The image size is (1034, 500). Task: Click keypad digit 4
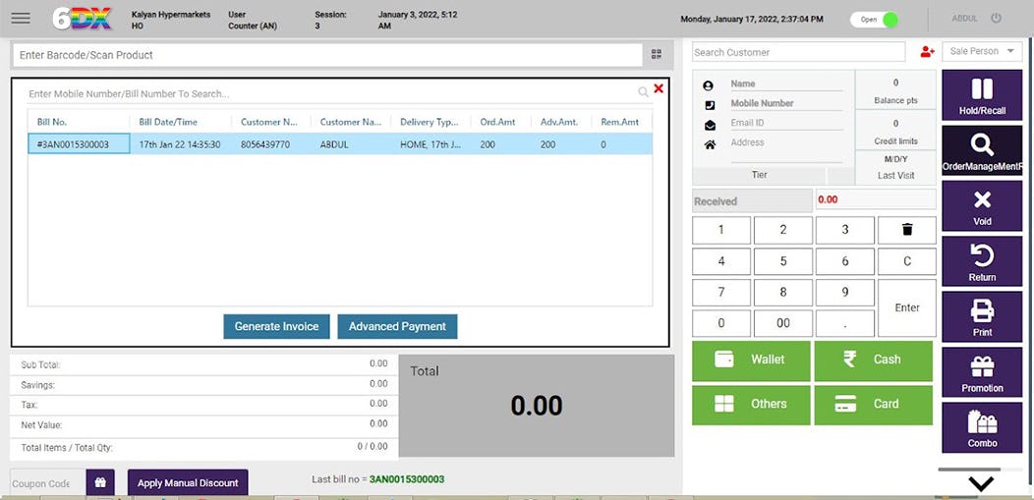pyautogui.click(x=720, y=261)
